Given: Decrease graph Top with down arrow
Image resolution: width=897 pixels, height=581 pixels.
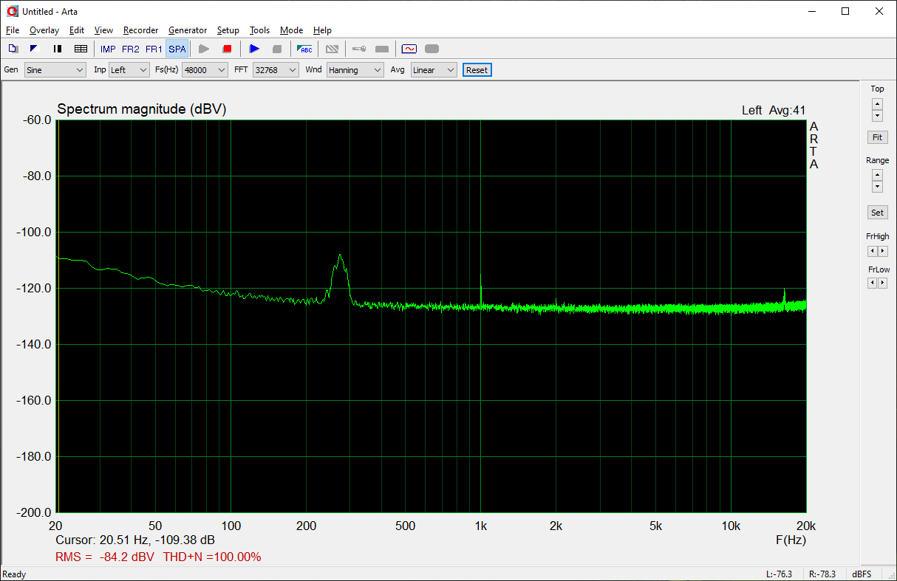Looking at the screenshot, I should (877, 116).
